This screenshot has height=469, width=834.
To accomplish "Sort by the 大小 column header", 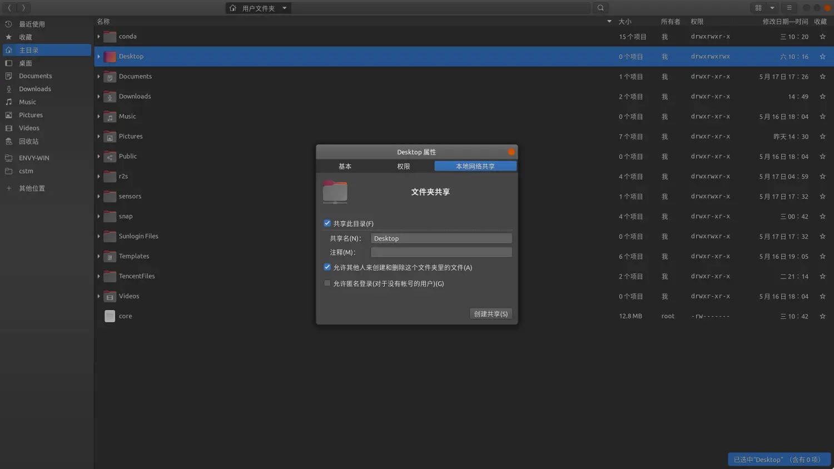I will click(625, 22).
